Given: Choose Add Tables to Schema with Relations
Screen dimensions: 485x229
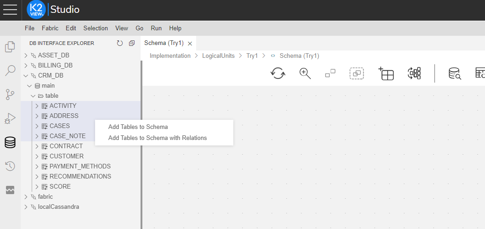Looking at the screenshot, I should [158, 138].
